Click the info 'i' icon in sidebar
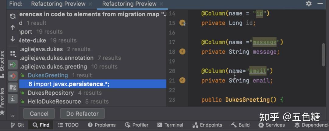Image resolution: width=329 pixels, height=131 pixels. click(x=13, y=99)
